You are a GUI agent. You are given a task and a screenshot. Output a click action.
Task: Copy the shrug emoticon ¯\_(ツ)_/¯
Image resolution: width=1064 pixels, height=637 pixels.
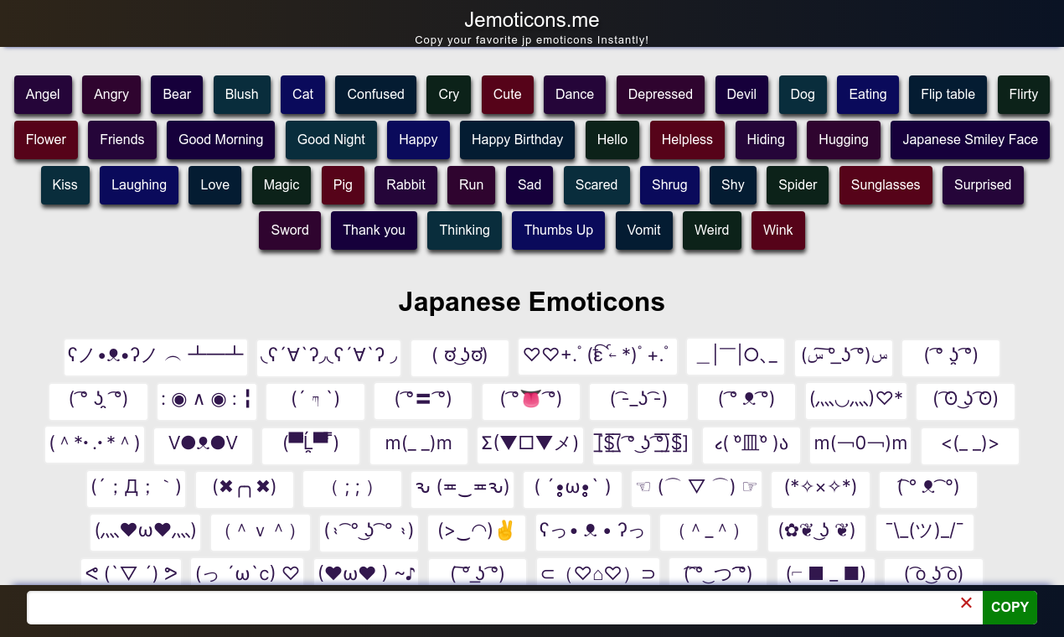tap(924, 532)
